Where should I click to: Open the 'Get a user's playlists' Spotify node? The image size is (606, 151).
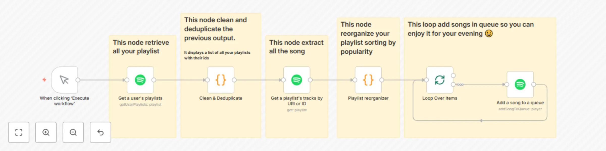[x=140, y=80]
